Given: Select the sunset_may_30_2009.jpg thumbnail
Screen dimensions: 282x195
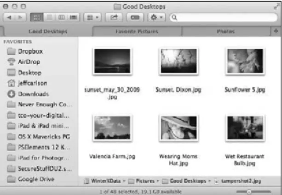Looking at the screenshot, I should pyautogui.click(x=112, y=61).
